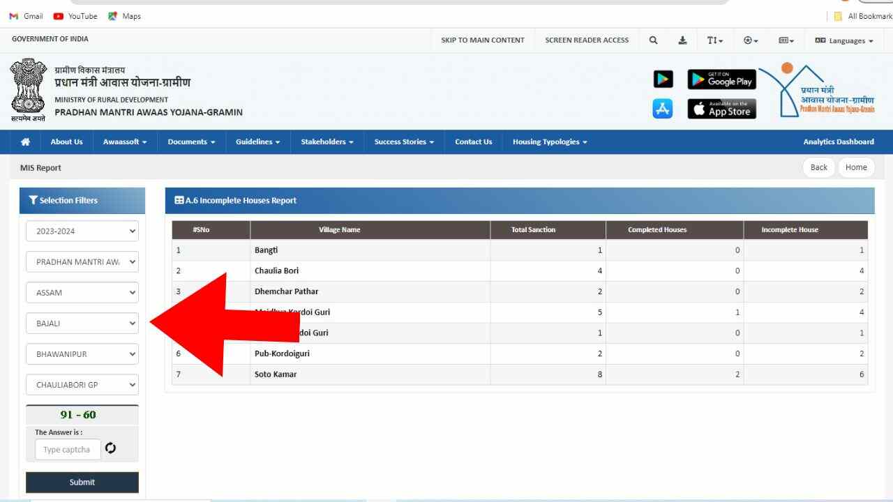
Task: Select the Soto Kamar village row
Action: (x=520, y=374)
